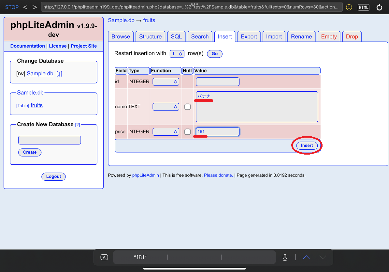Open the fruits table link in sidebar
The width and height of the screenshot is (389, 272).
[36, 105]
